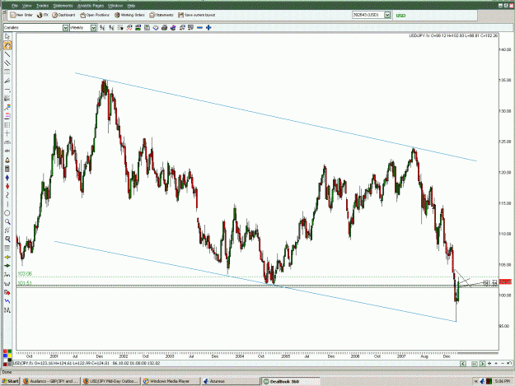Select the parallel channel lines tool

(7, 63)
